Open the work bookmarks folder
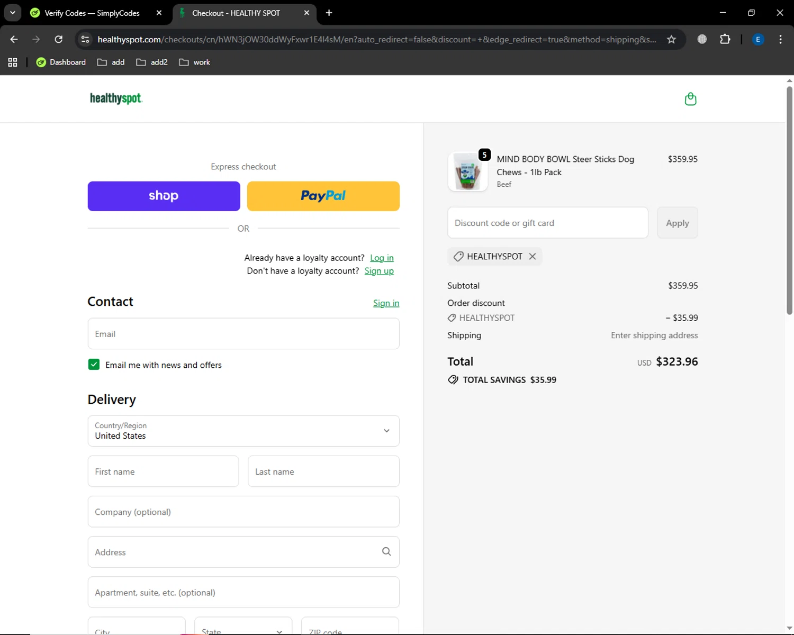The height and width of the screenshot is (635, 794). click(x=194, y=62)
